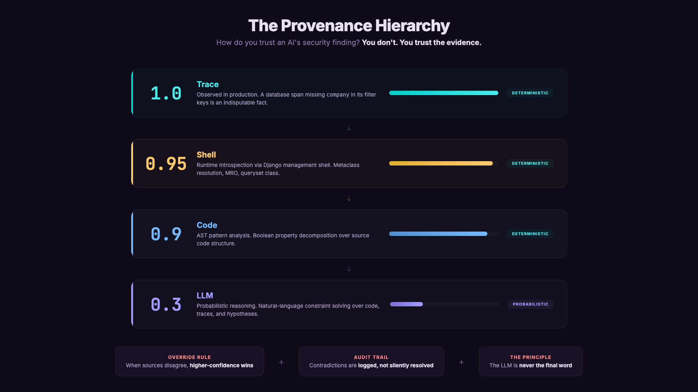Open the Override Rule card
This screenshot has width=698, height=392.
point(189,362)
